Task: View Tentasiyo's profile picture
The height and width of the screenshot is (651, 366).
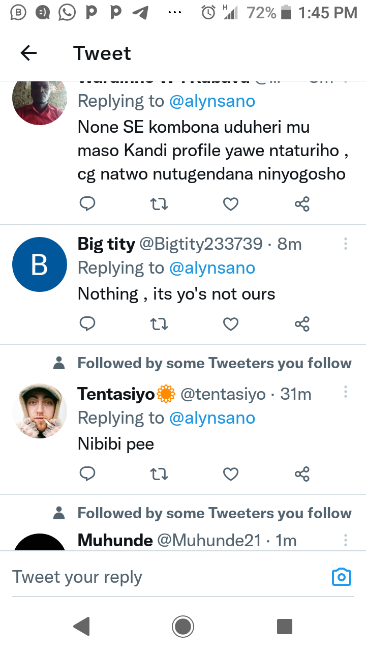Action: click(x=40, y=411)
